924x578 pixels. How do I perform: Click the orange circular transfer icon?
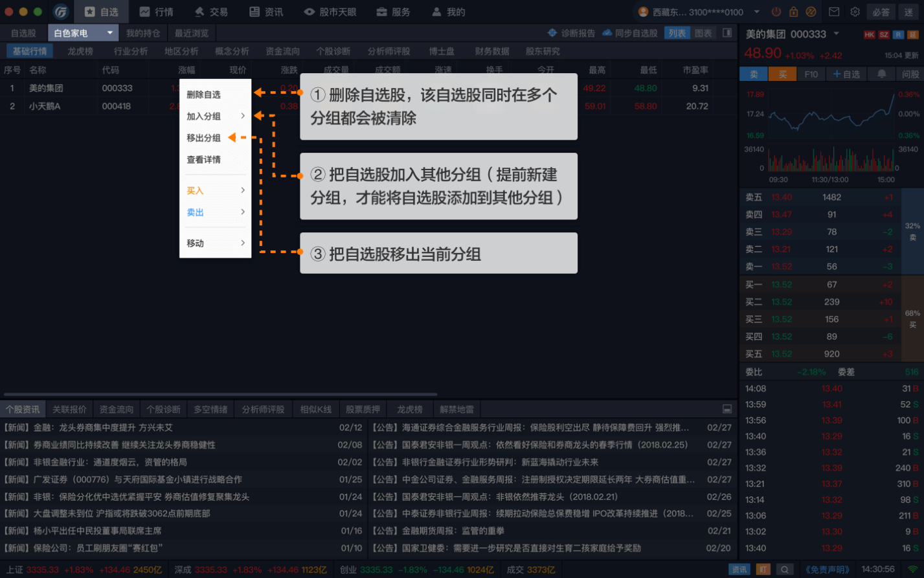pos(811,12)
